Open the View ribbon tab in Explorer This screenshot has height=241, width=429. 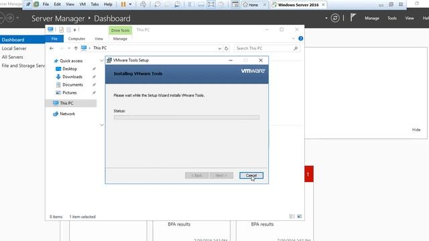[99, 39]
